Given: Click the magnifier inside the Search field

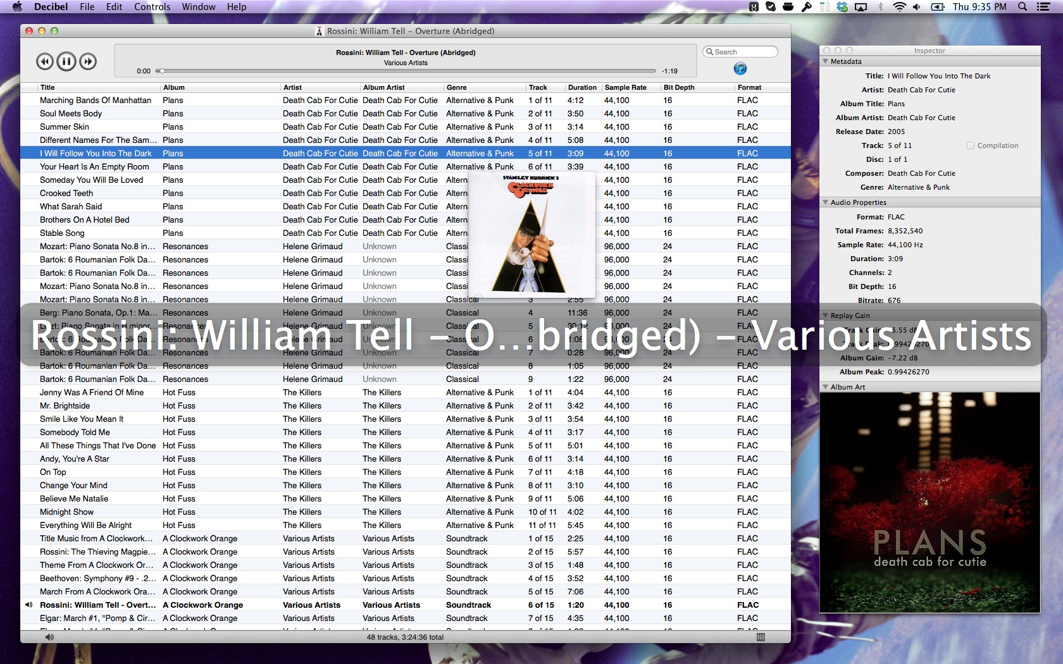Looking at the screenshot, I should (710, 52).
